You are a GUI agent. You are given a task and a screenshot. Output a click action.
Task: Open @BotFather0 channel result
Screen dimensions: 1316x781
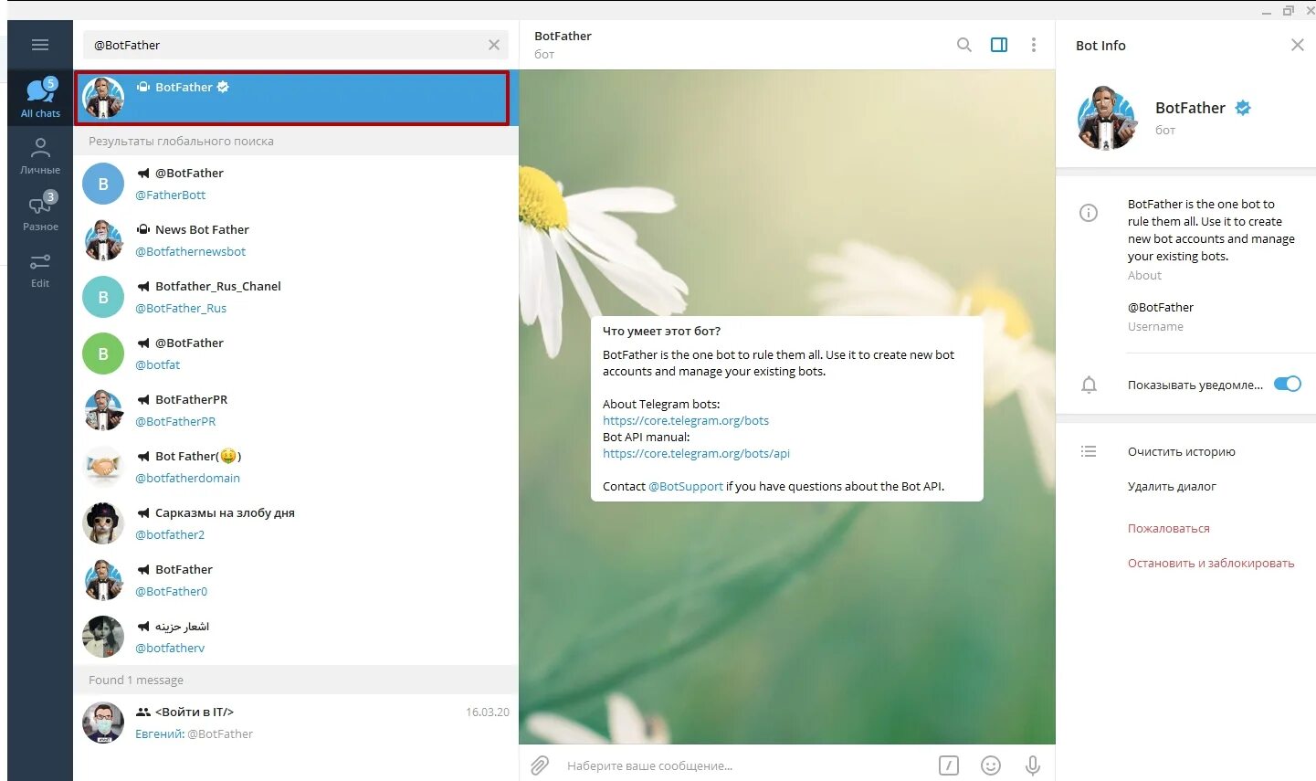pyautogui.click(x=295, y=580)
